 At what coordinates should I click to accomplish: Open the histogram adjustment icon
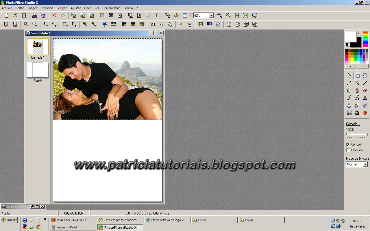[x=105, y=24]
